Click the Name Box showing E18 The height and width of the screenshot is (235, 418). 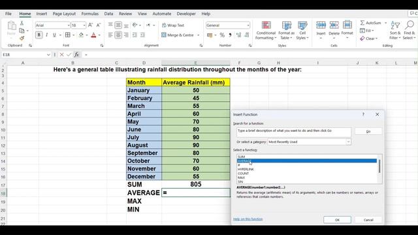(x=24, y=55)
